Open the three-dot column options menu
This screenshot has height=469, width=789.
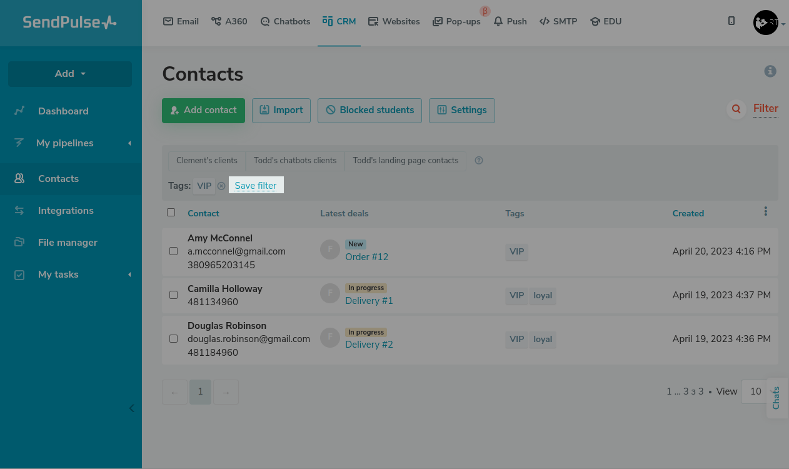(x=765, y=212)
